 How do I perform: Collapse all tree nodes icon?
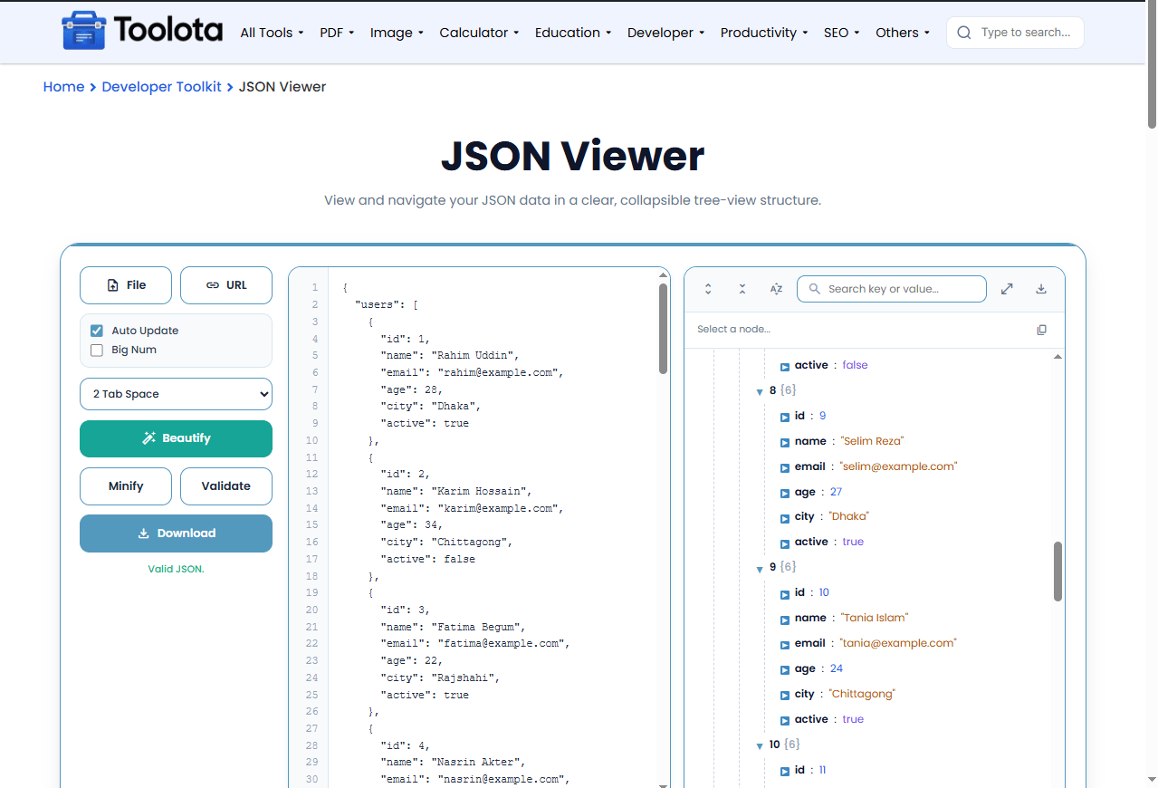pyautogui.click(x=742, y=289)
